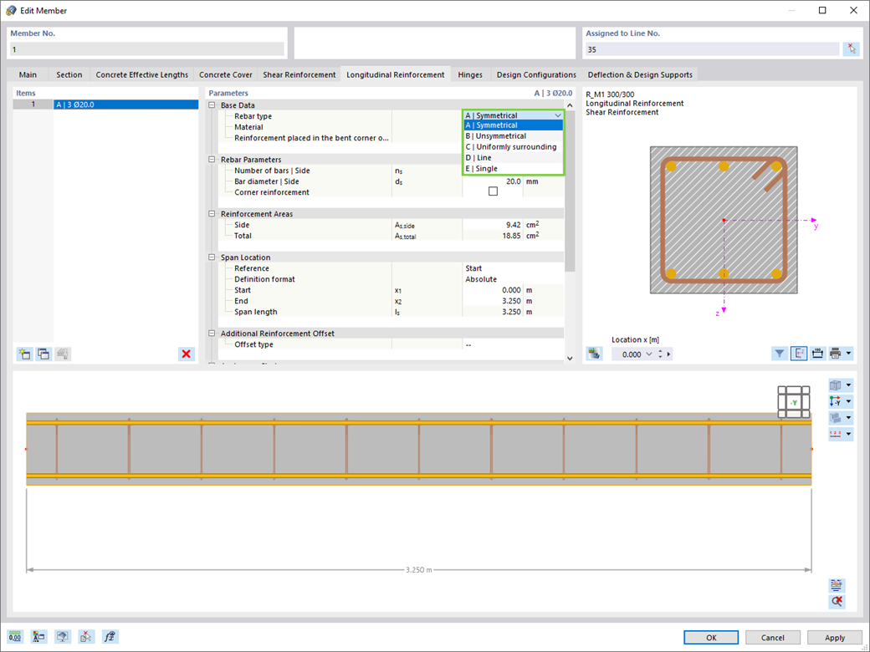Click the new item icon under Items

pos(24,354)
